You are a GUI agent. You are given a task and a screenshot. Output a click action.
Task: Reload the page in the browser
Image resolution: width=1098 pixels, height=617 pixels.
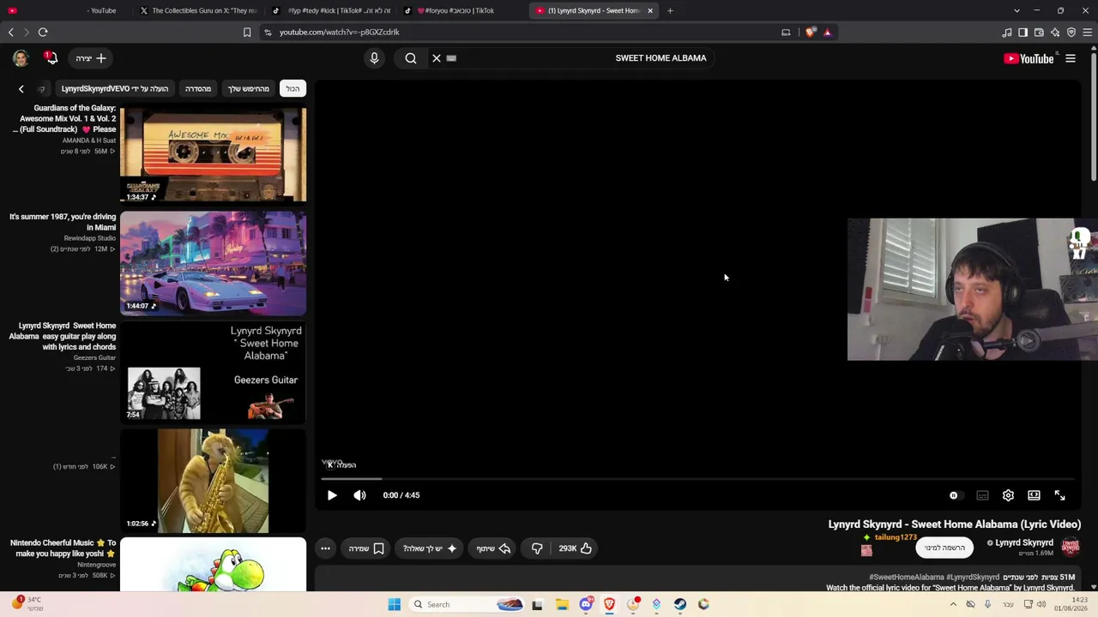click(43, 33)
